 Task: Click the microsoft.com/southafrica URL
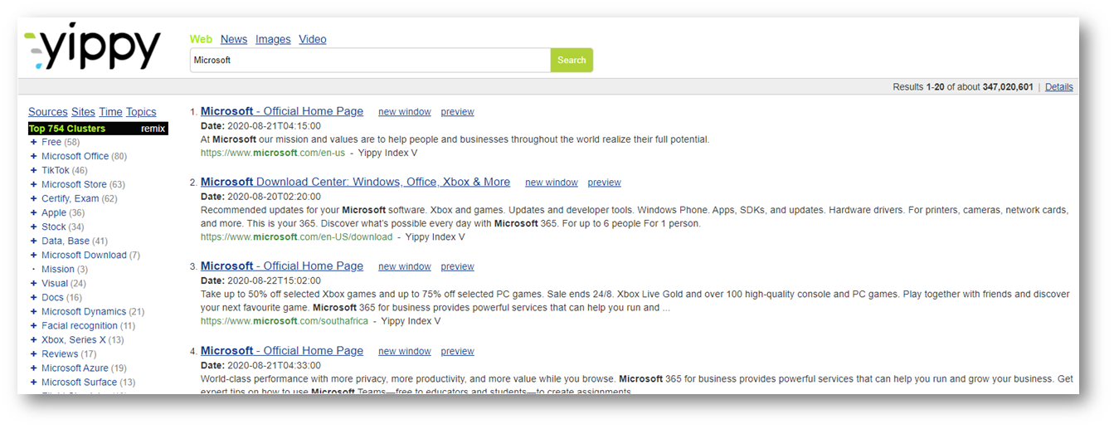[285, 321]
